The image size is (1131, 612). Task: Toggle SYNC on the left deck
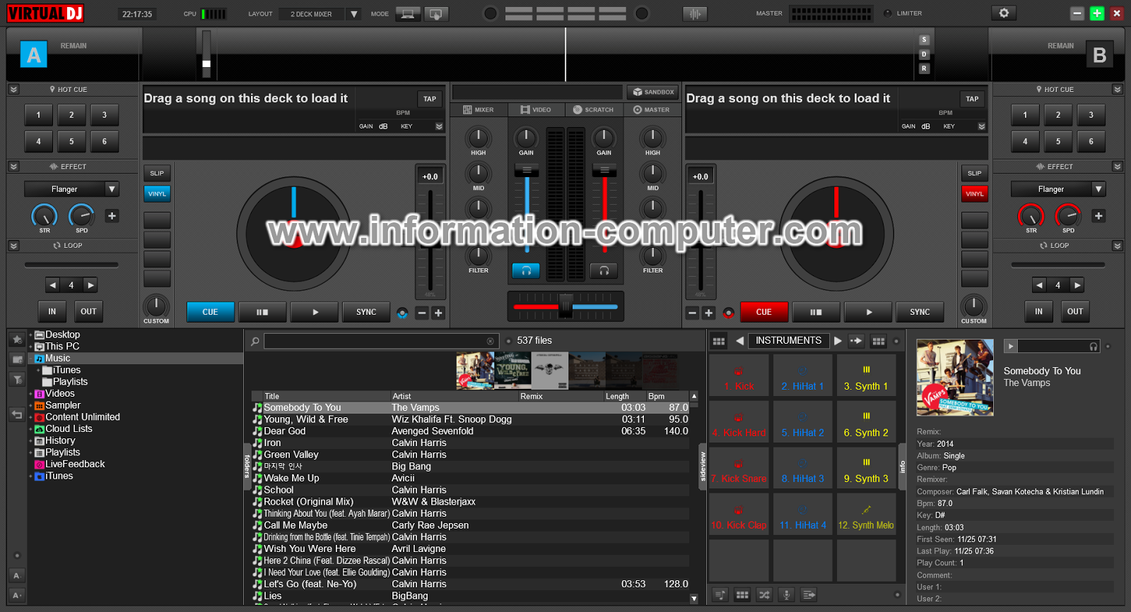click(x=366, y=312)
